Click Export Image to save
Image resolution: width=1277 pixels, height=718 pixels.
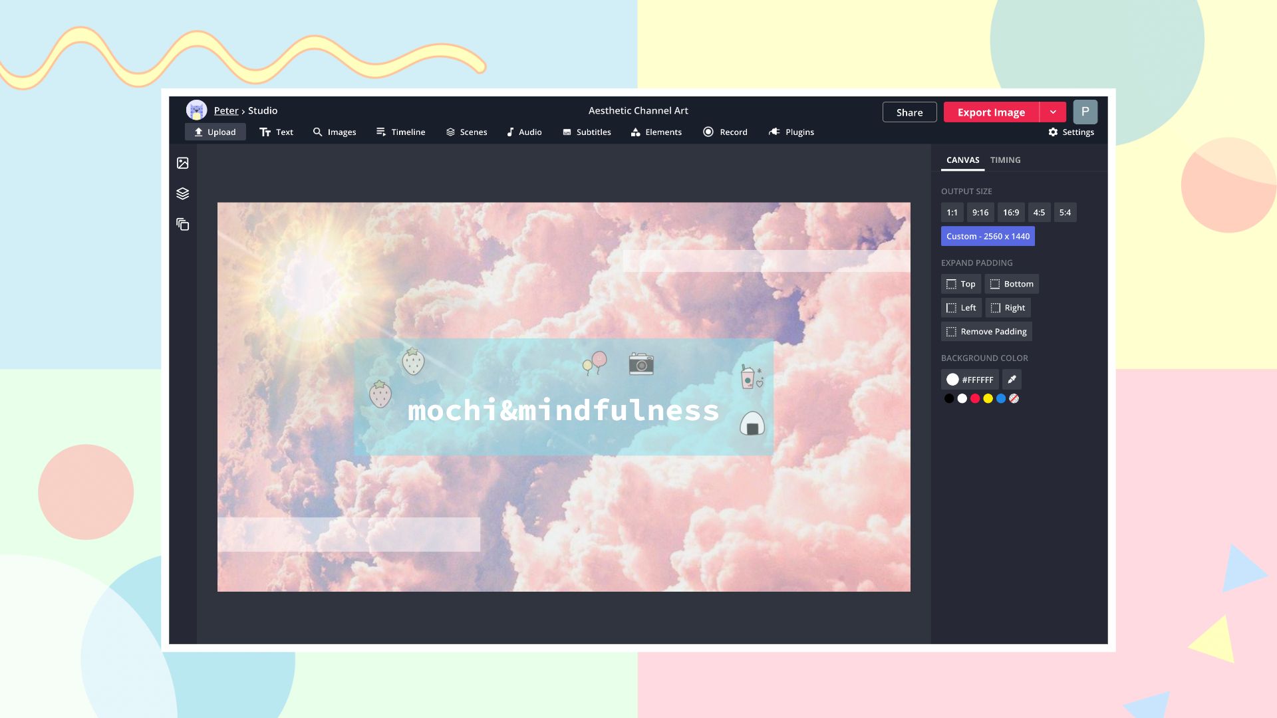991,112
